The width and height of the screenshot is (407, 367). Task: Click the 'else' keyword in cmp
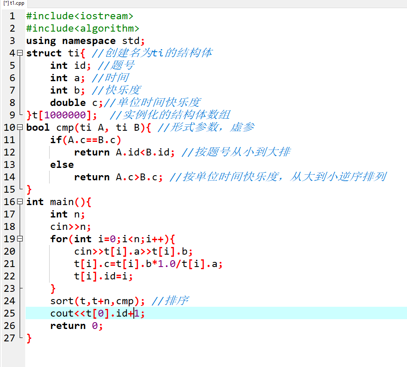point(62,165)
